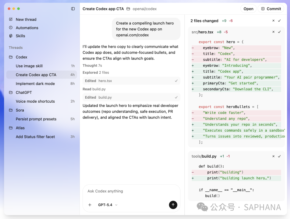Expand Explored 2 files section
290x219 pixels.
pos(96,73)
